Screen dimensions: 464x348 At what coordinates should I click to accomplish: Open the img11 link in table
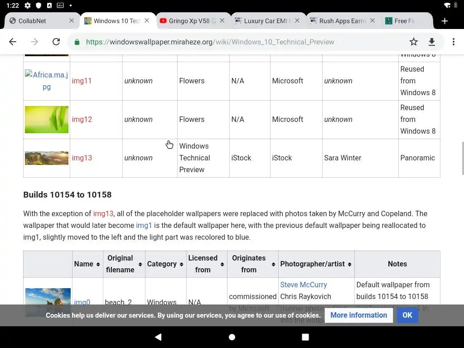[x=82, y=81]
